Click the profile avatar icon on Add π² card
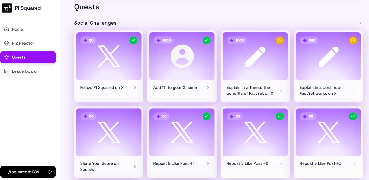Screen dimensions: 369x180 182,56
